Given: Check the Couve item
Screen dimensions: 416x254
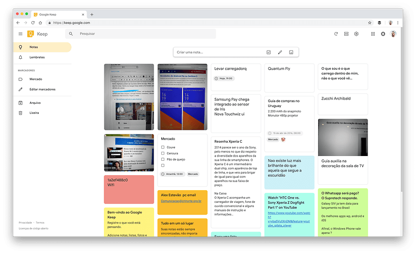Looking at the screenshot, I should coord(163,147).
